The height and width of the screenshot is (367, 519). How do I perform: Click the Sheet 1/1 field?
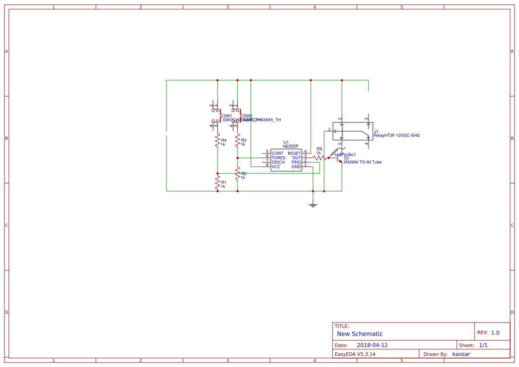coord(483,345)
